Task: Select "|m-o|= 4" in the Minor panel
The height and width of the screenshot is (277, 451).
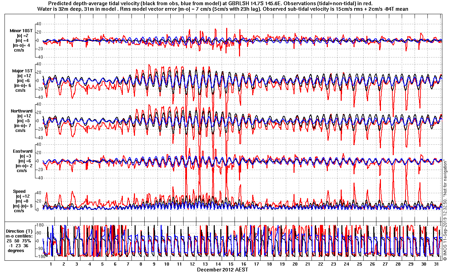Action: (22, 45)
